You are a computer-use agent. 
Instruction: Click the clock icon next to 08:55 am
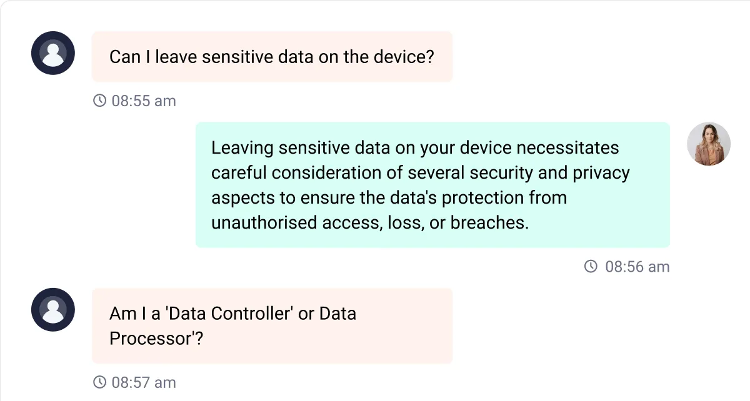[99, 101]
